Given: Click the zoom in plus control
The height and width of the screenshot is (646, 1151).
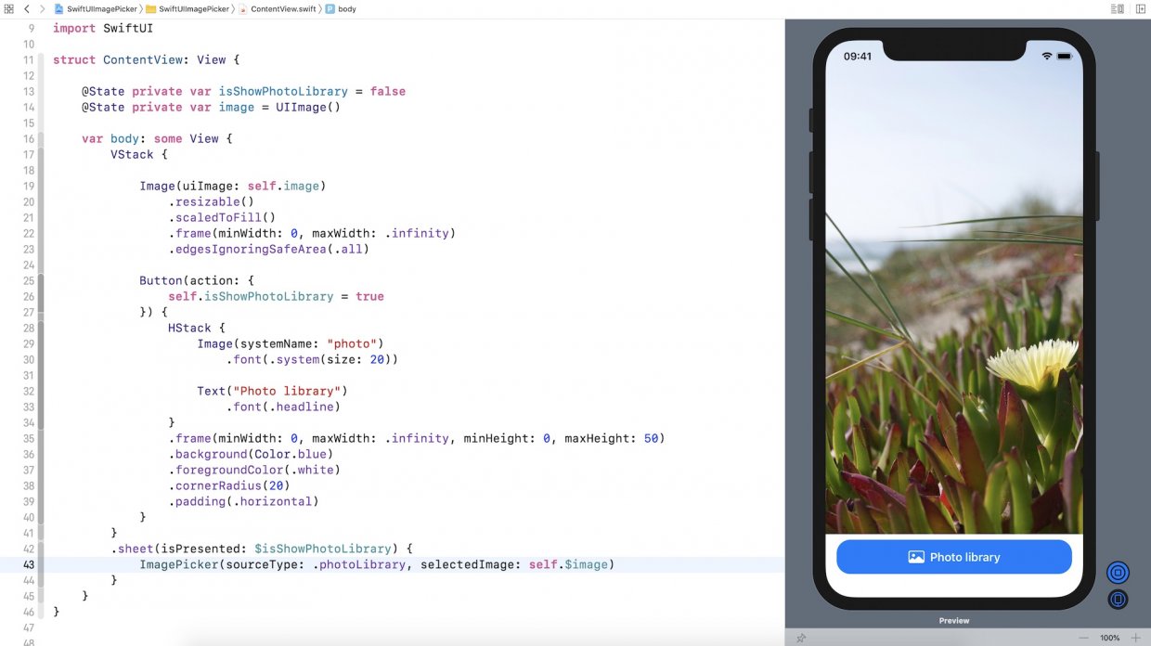Looking at the screenshot, I should tap(1136, 639).
